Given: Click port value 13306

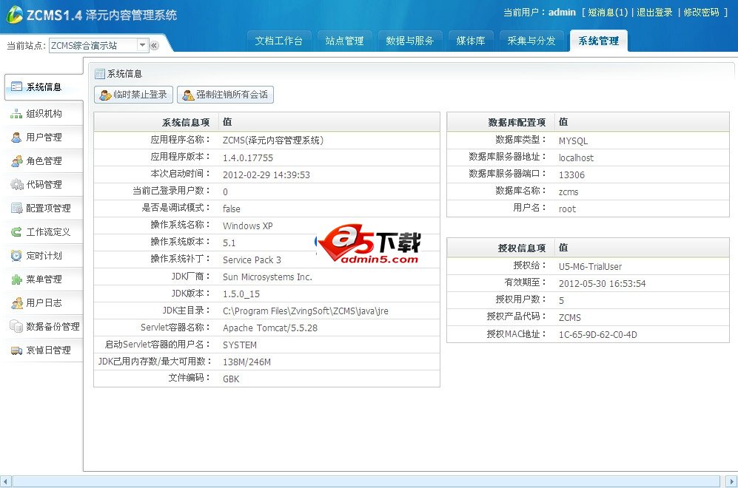Looking at the screenshot, I should click(x=571, y=175).
